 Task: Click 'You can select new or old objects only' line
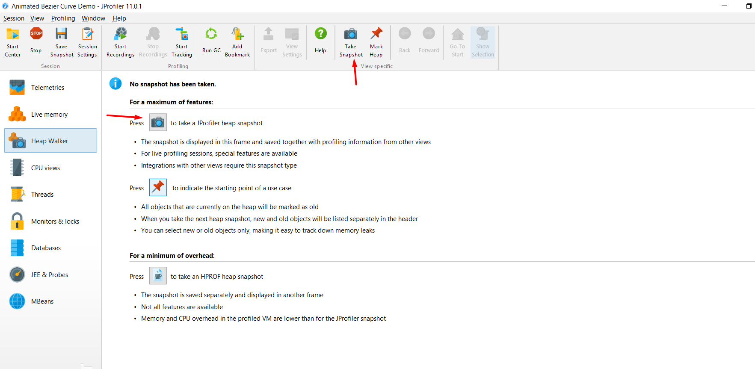click(258, 230)
